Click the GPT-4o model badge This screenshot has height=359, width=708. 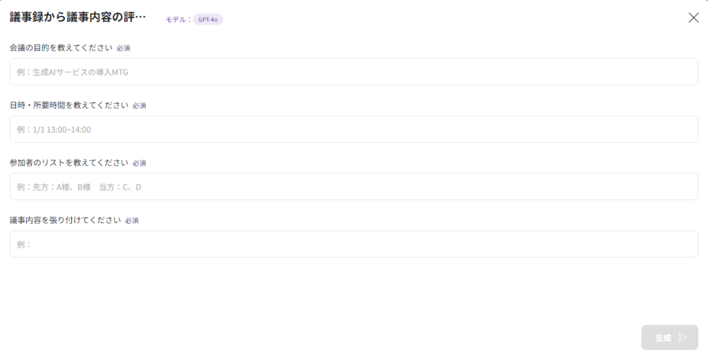208,19
